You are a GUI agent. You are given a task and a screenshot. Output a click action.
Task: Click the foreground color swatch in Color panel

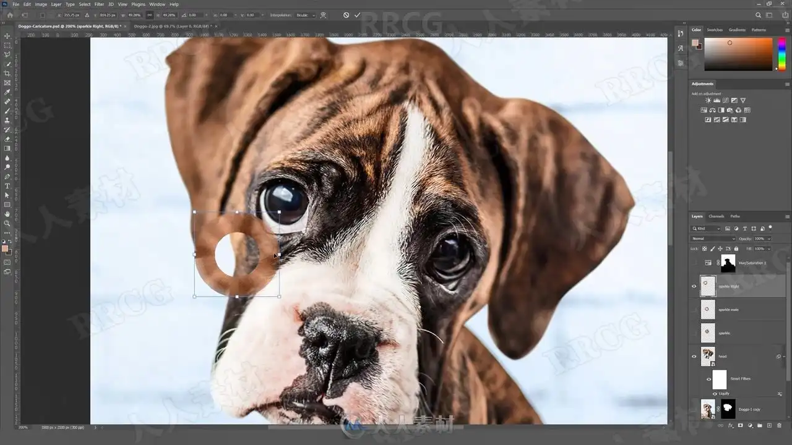tap(695, 43)
